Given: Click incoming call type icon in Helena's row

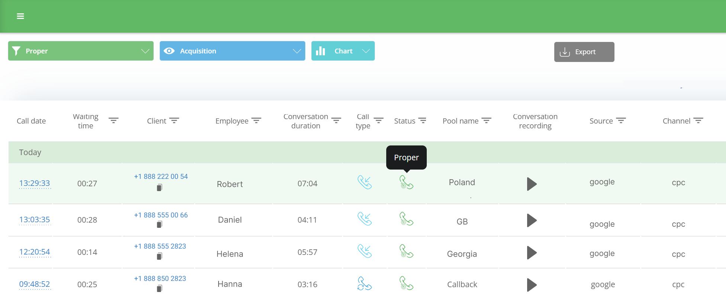Looking at the screenshot, I should click(365, 251).
